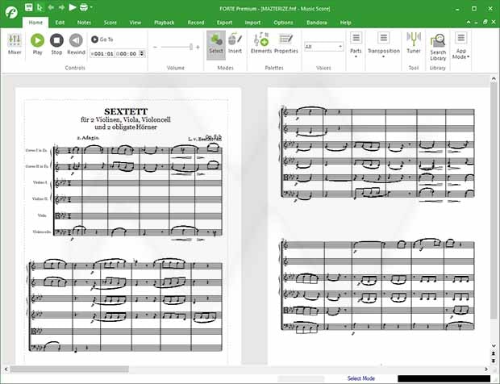The height and width of the screenshot is (384, 500).
Task: Click the Violoncello staff label
Action: pyautogui.click(x=42, y=232)
